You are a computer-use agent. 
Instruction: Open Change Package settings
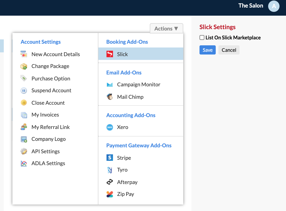pos(51,66)
